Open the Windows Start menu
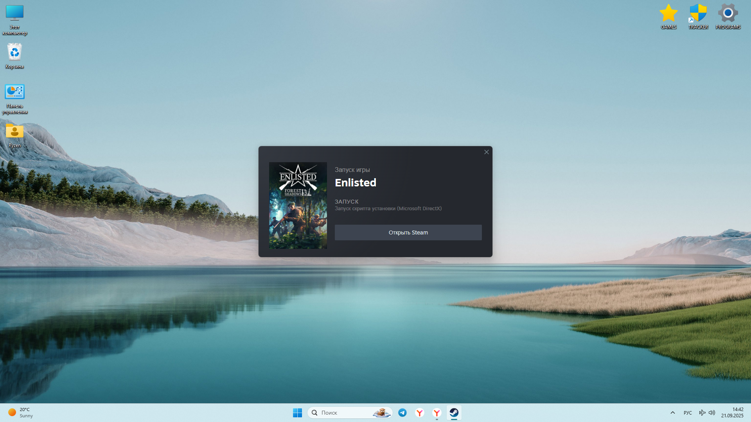Image resolution: width=751 pixels, height=422 pixels. 297,413
